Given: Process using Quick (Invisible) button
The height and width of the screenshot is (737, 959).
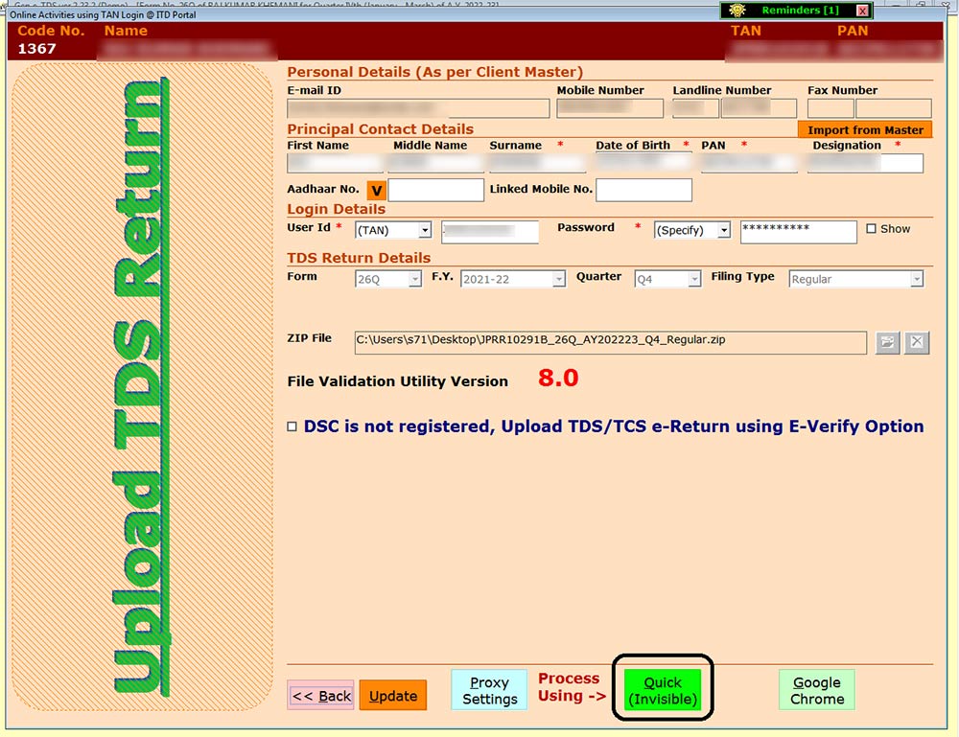Looking at the screenshot, I should 662,690.
